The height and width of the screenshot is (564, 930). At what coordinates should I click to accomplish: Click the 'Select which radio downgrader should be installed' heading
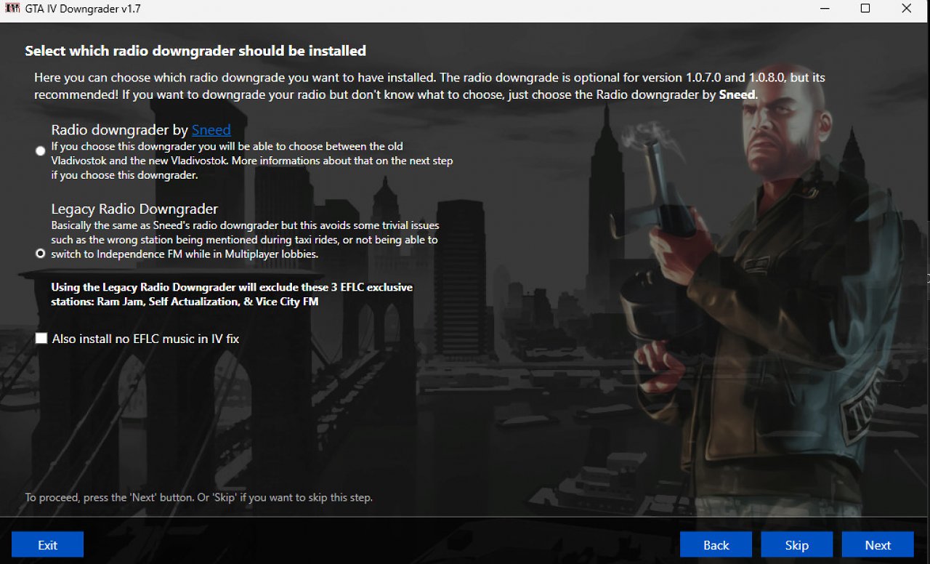click(x=195, y=51)
